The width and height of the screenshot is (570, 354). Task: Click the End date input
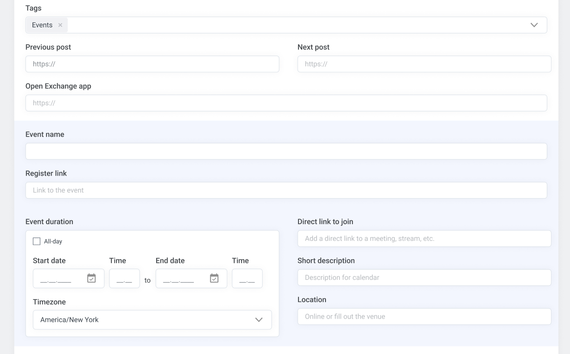[x=182, y=279]
